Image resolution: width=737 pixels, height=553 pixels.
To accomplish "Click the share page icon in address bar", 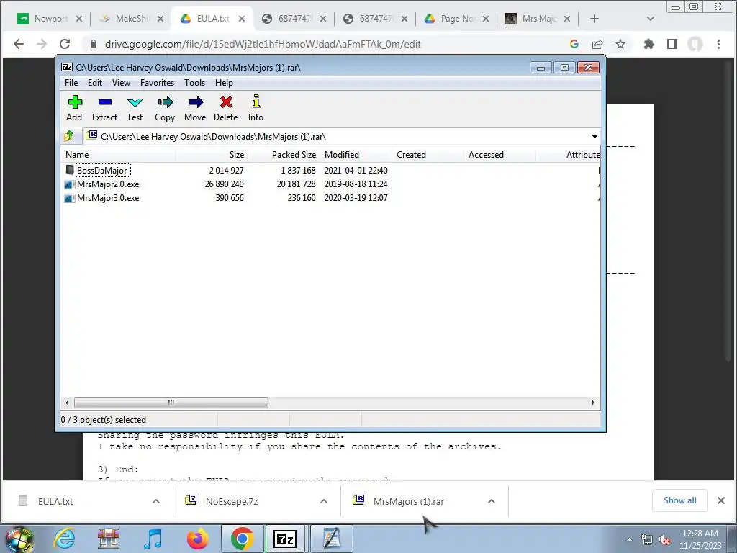I will [597, 44].
